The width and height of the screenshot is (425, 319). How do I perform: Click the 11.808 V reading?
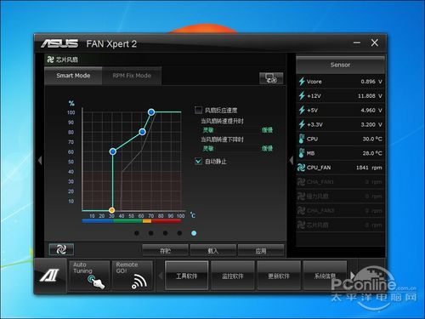click(x=370, y=96)
